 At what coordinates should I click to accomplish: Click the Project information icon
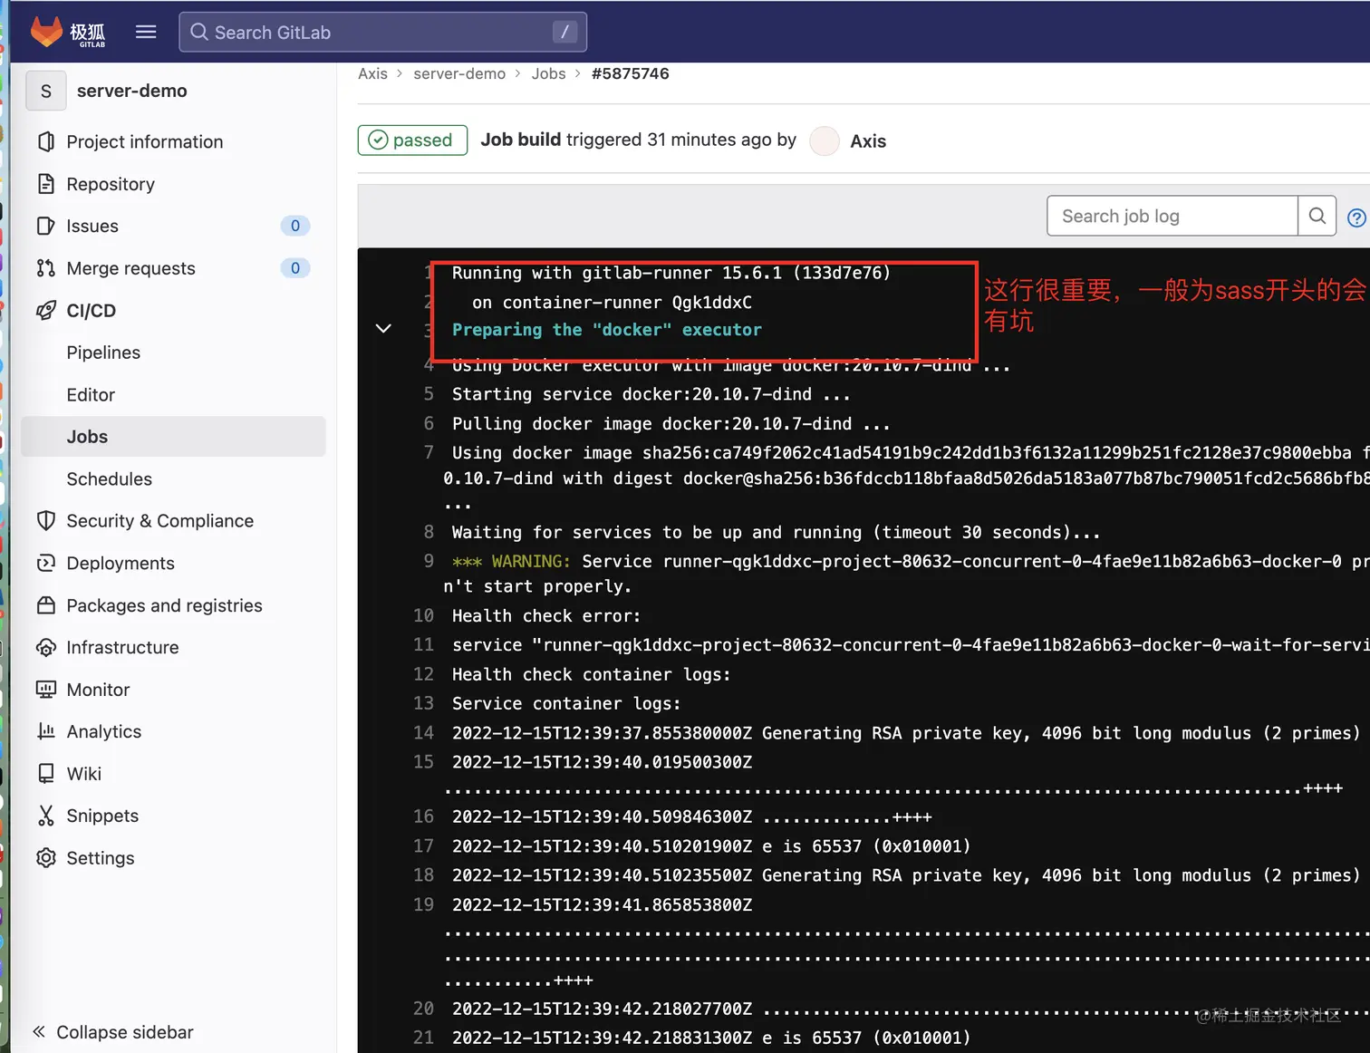[46, 141]
